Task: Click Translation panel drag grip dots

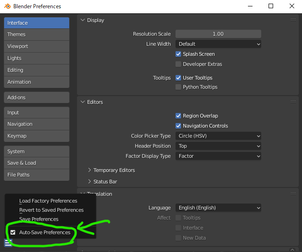Action: pyautogui.click(x=293, y=194)
